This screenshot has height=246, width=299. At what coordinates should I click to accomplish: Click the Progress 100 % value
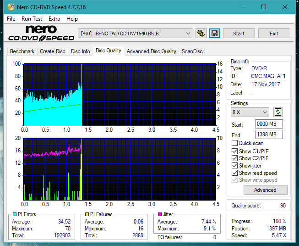coord(280,221)
